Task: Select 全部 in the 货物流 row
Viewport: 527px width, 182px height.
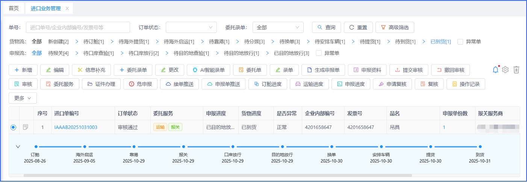Action: pyautogui.click(x=37, y=42)
